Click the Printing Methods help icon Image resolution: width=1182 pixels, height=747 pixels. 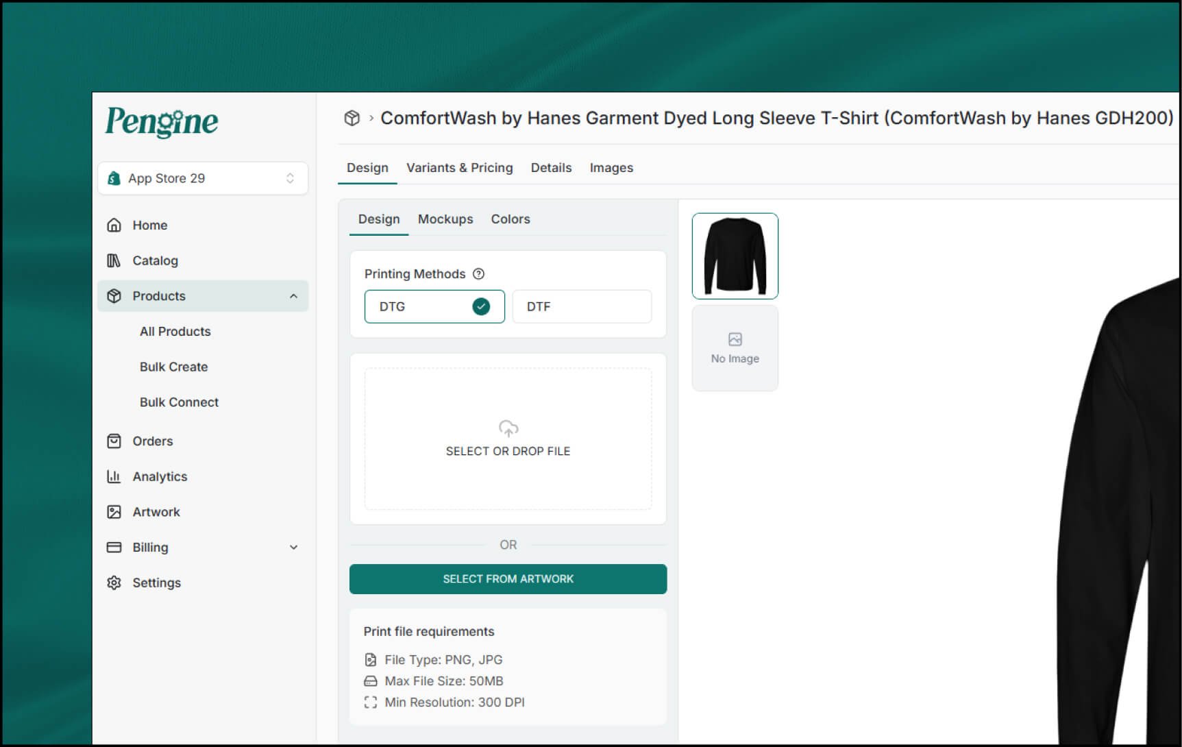pyautogui.click(x=478, y=273)
